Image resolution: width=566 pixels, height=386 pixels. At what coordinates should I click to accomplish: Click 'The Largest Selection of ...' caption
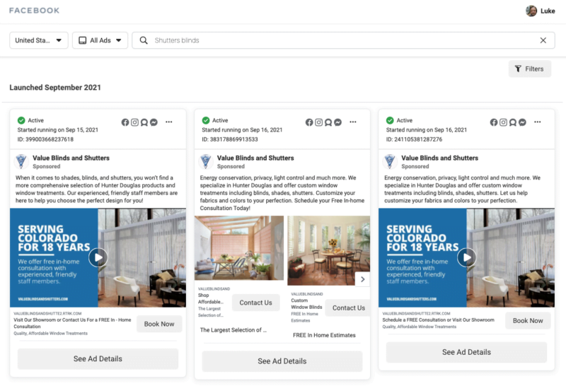pos(233,330)
